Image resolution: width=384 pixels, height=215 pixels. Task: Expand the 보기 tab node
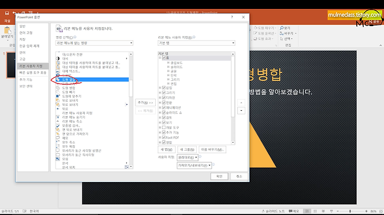pos(160,122)
